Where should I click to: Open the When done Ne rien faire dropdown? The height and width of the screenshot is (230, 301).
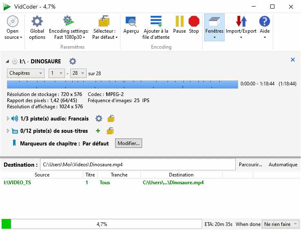pyautogui.click(x=281, y=224)
